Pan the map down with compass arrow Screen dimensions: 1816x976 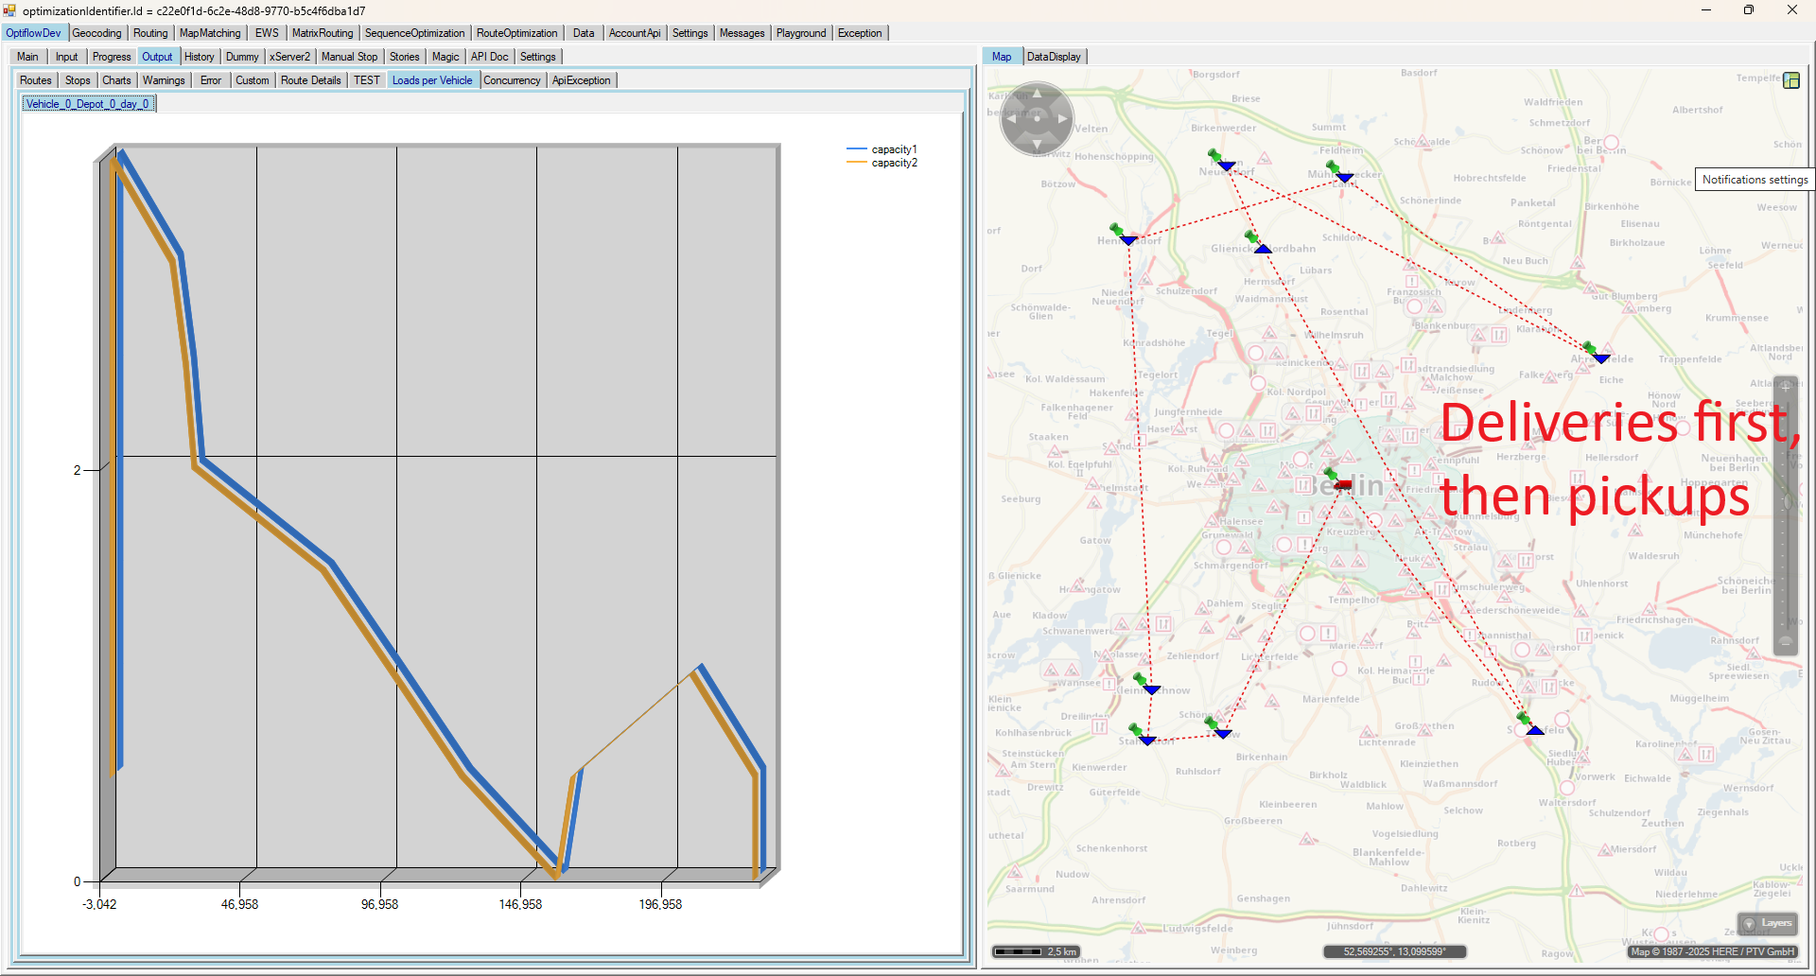click(x=1038, y=144)
